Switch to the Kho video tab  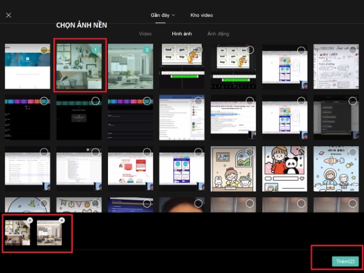tap(201, 15)
